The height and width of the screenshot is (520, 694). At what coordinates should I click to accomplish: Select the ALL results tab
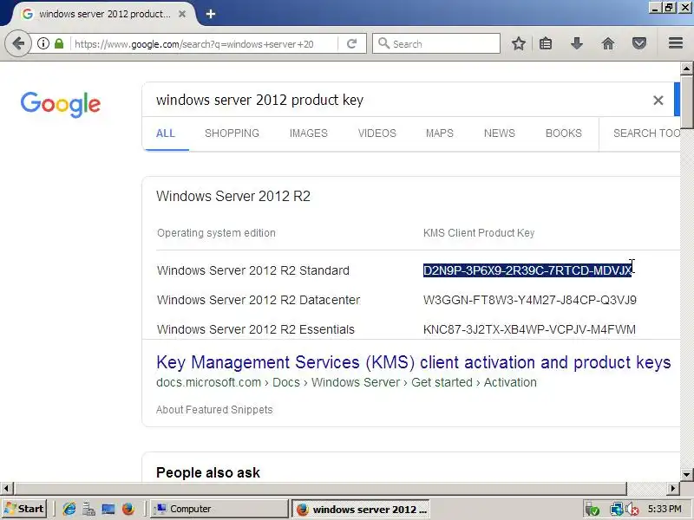click(x=166, y=133)
